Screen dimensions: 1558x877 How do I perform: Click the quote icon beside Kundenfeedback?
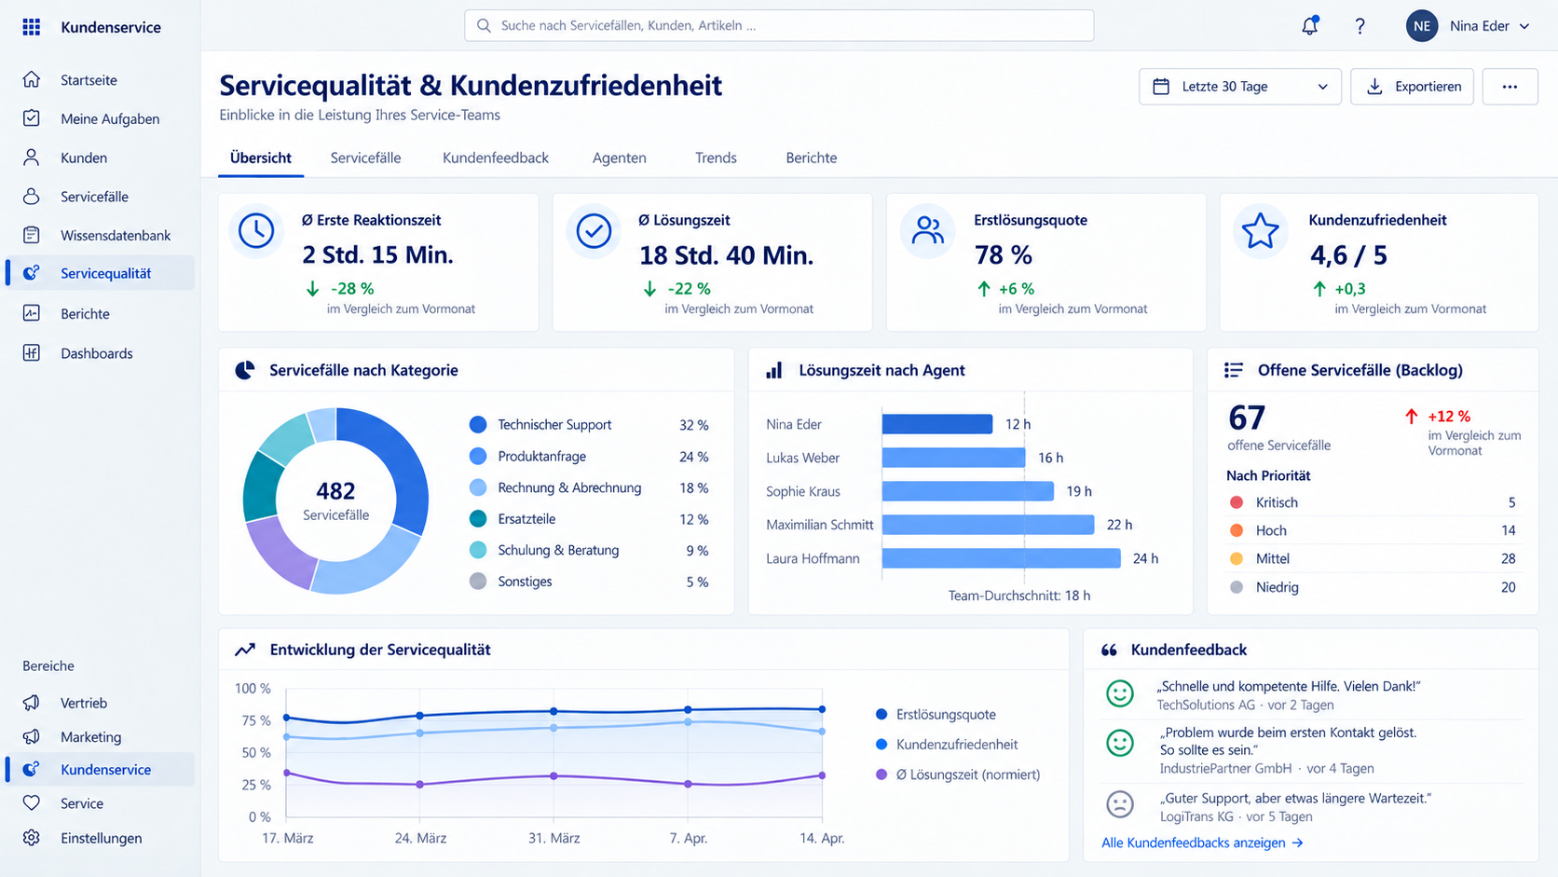tap(1109, 650)
